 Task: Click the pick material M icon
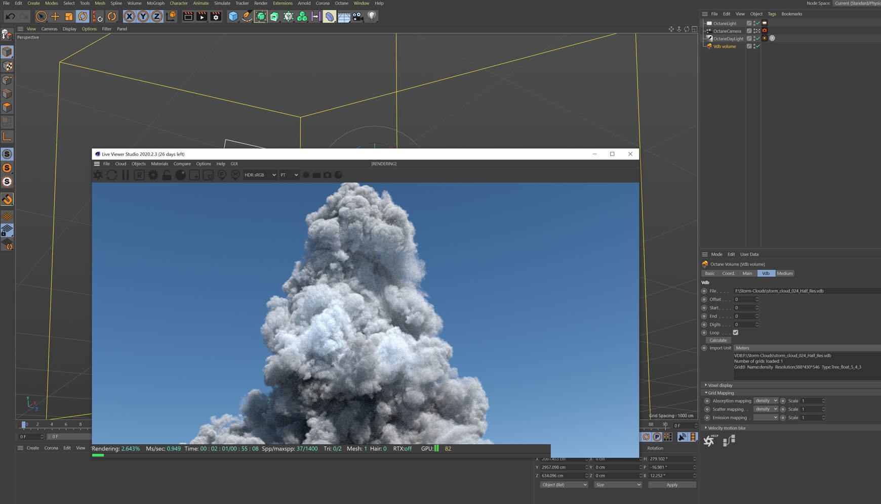click(235, 174)
